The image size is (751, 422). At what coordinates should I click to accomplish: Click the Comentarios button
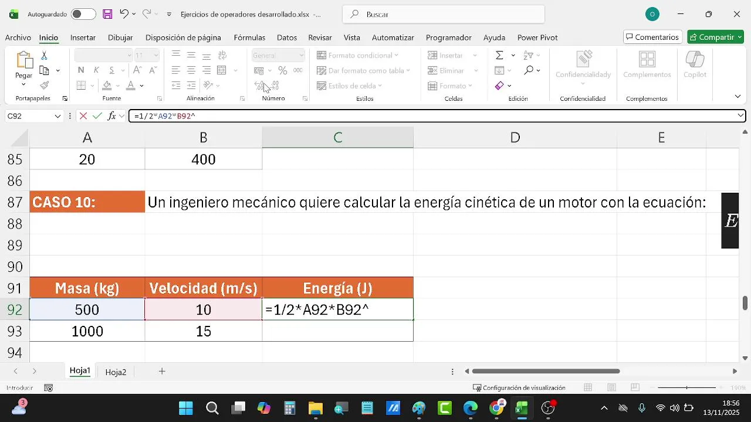click(652, 37)
